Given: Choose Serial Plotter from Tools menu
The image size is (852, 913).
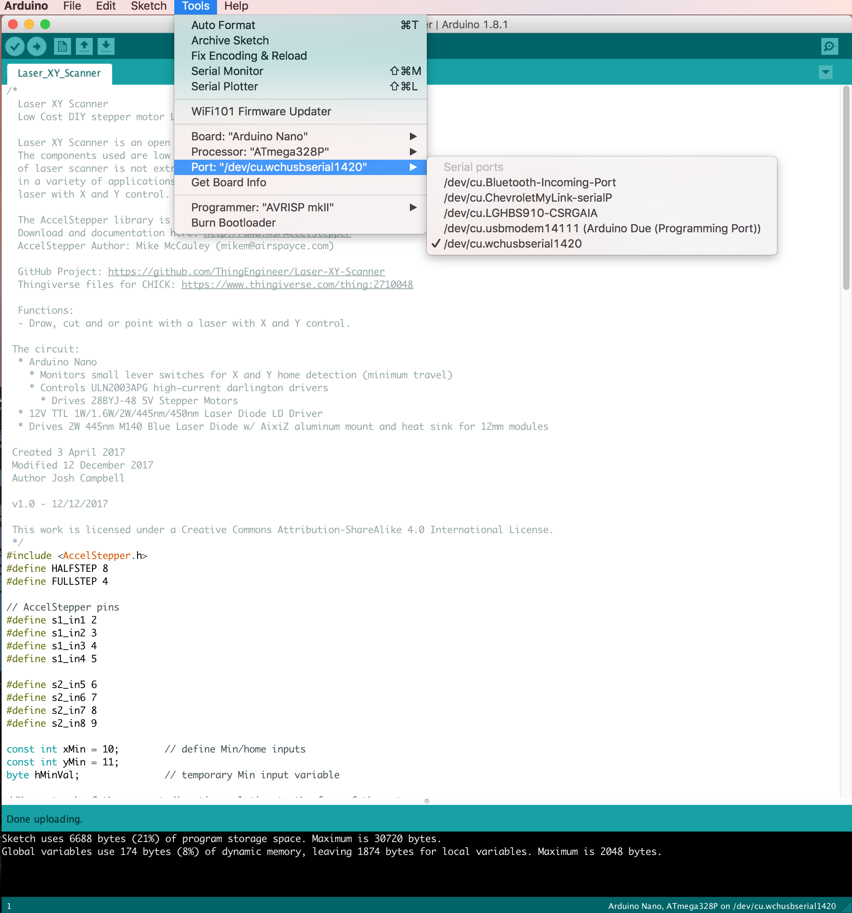Looking at the screenshot, I should [225, 86].
